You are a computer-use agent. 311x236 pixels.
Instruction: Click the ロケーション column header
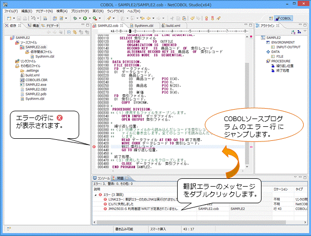pyautogui.click(x=281, y=189)
